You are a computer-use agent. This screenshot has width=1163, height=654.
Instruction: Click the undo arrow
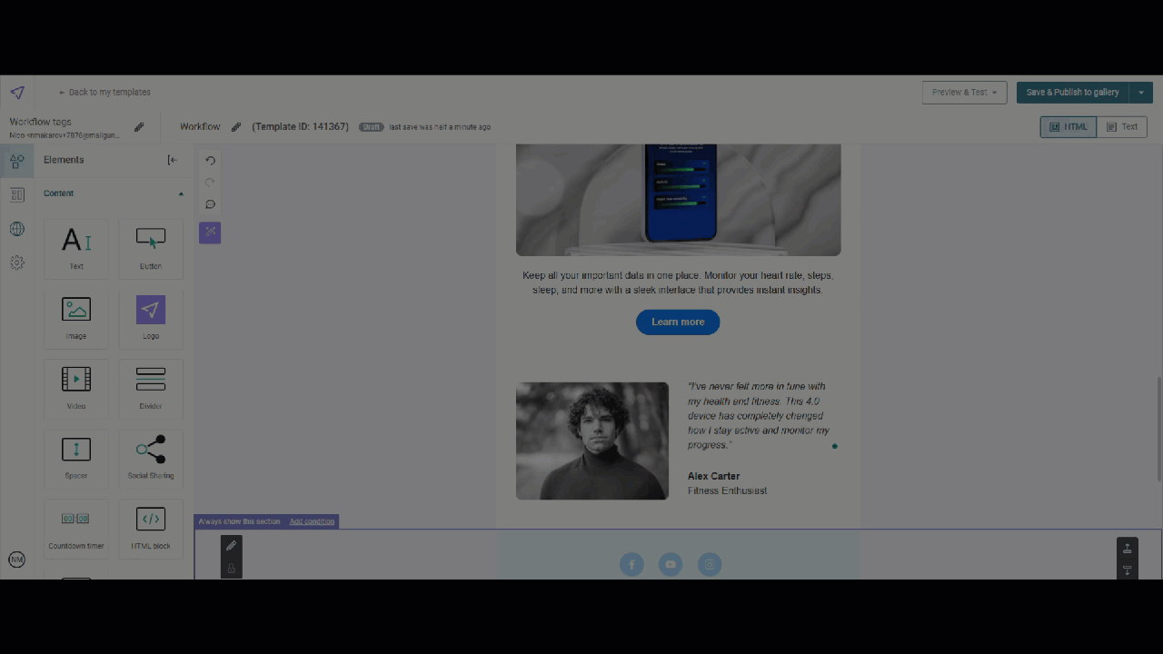(x=210, y=161)
